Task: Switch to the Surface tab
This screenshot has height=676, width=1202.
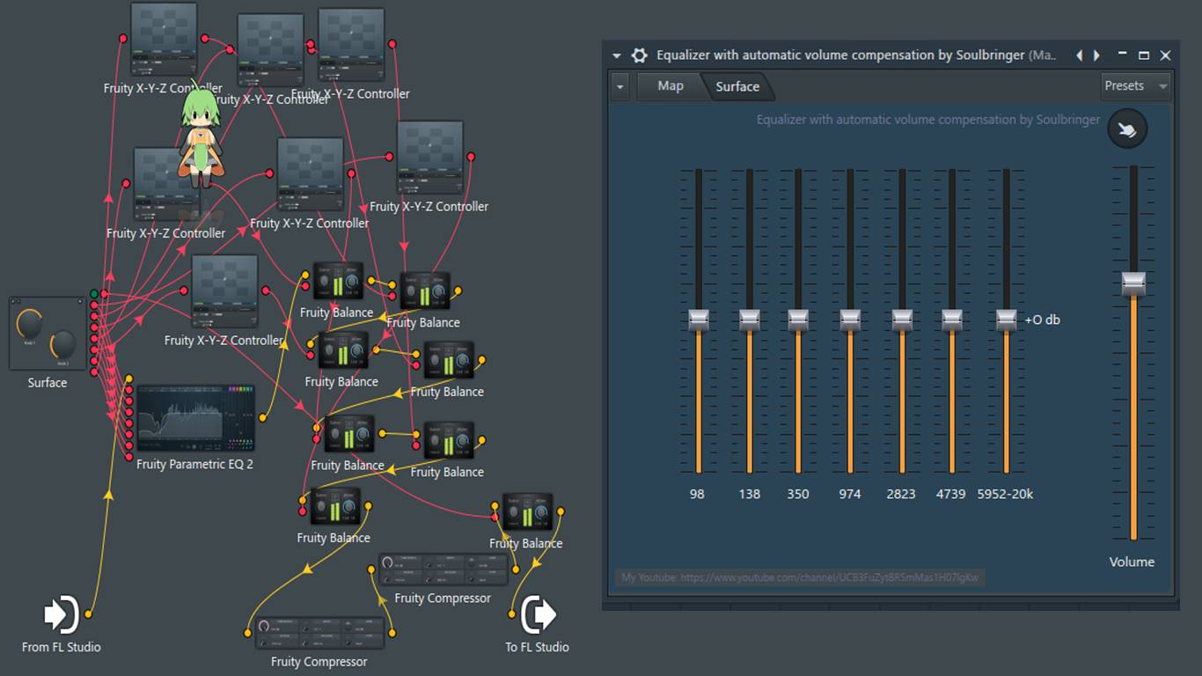Action: (x=737, y=86)
